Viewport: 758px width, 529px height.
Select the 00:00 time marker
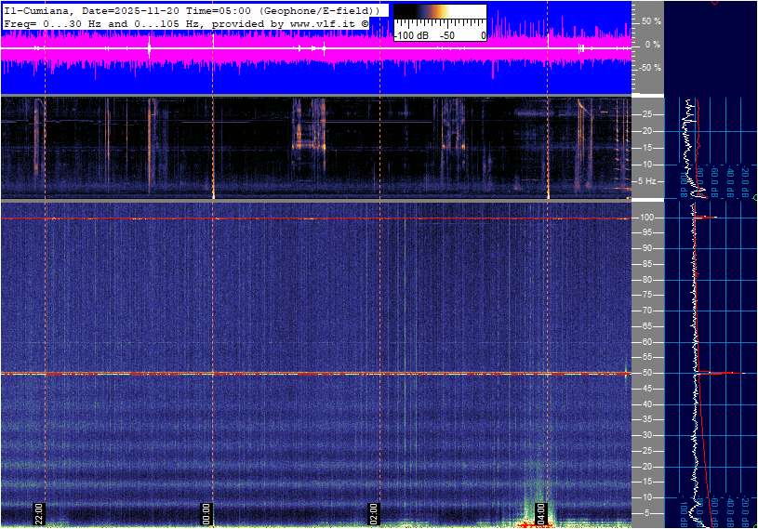point(207,513)
